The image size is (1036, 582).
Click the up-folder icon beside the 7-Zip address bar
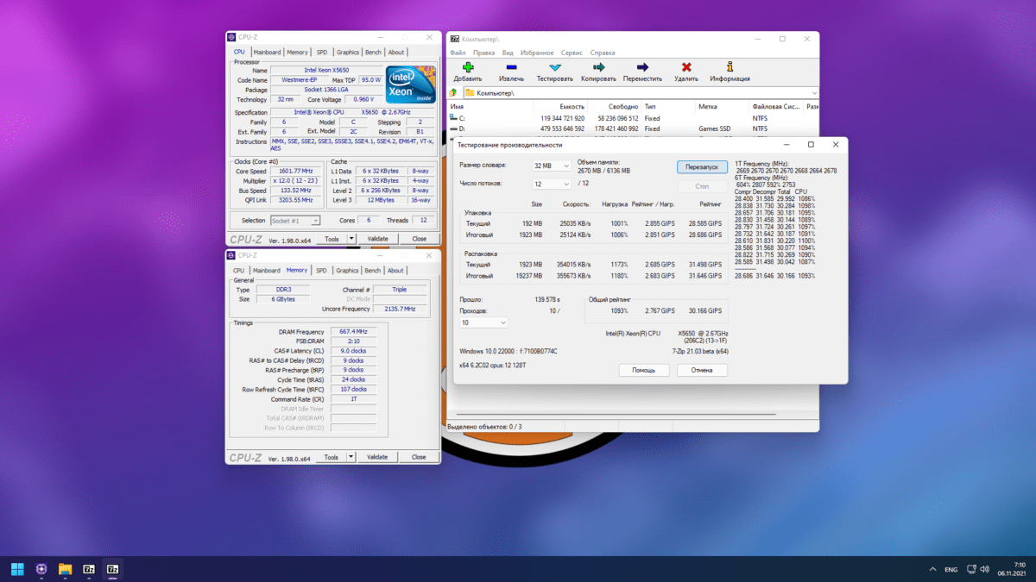[453, 92]
